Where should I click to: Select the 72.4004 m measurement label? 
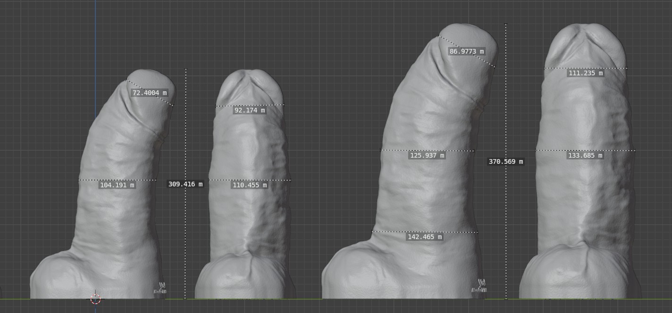(150, 93)
